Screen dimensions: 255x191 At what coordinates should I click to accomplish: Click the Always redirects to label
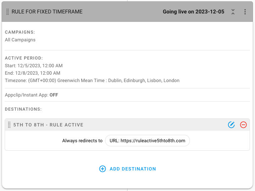pos(82,141)
